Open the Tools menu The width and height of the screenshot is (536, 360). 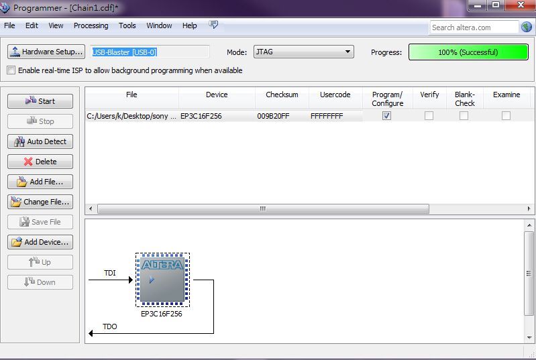[x=127, y=25]
